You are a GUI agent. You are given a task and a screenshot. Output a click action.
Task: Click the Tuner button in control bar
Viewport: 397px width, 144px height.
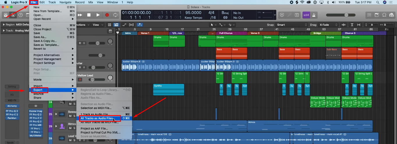(x=289, y=15)
